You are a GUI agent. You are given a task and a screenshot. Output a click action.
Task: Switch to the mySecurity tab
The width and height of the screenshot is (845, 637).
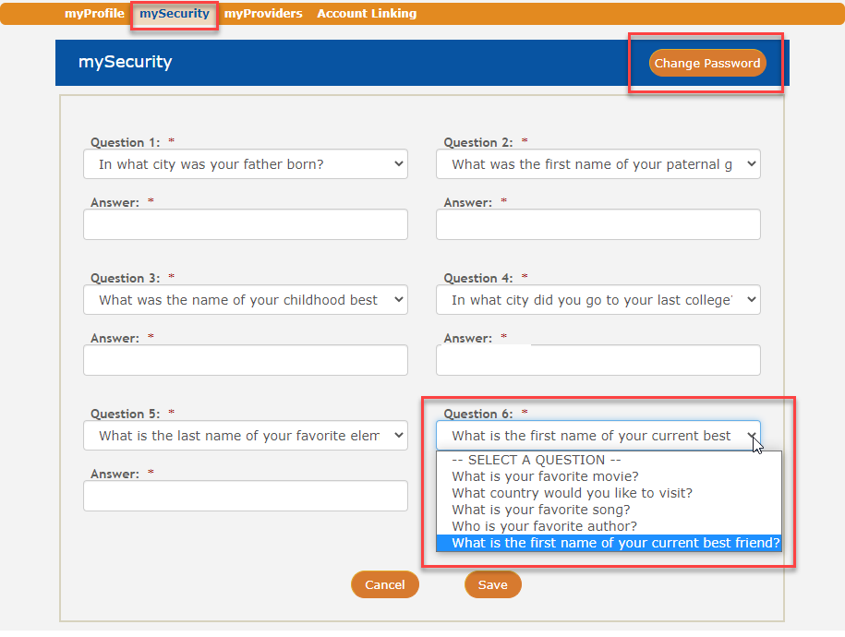[x=175, y=14]
